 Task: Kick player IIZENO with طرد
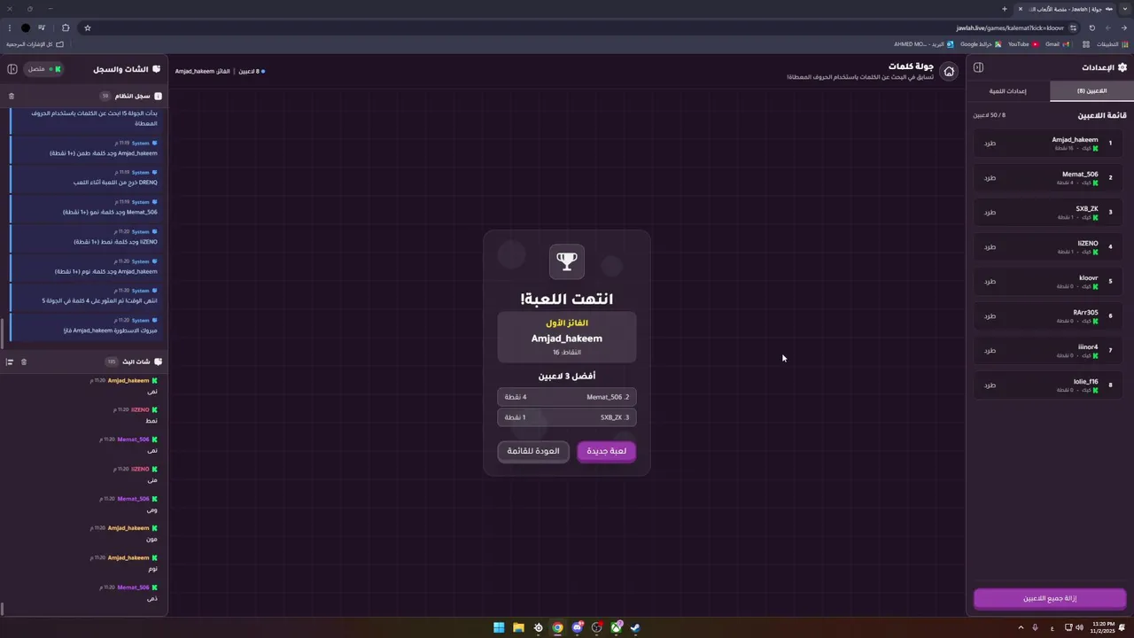(990, 247)
